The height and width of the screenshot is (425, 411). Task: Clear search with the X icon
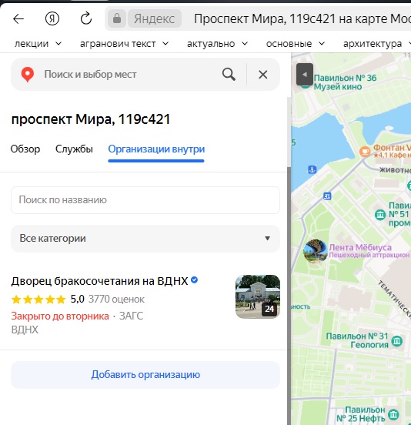coord(262,74)
